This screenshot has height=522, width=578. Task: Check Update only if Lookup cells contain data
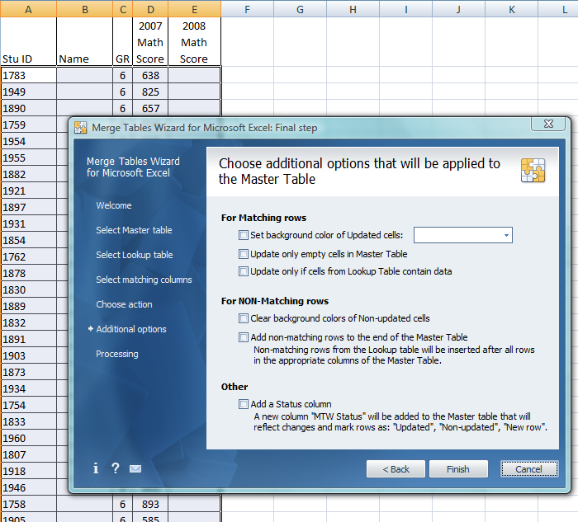coord(244,271)
